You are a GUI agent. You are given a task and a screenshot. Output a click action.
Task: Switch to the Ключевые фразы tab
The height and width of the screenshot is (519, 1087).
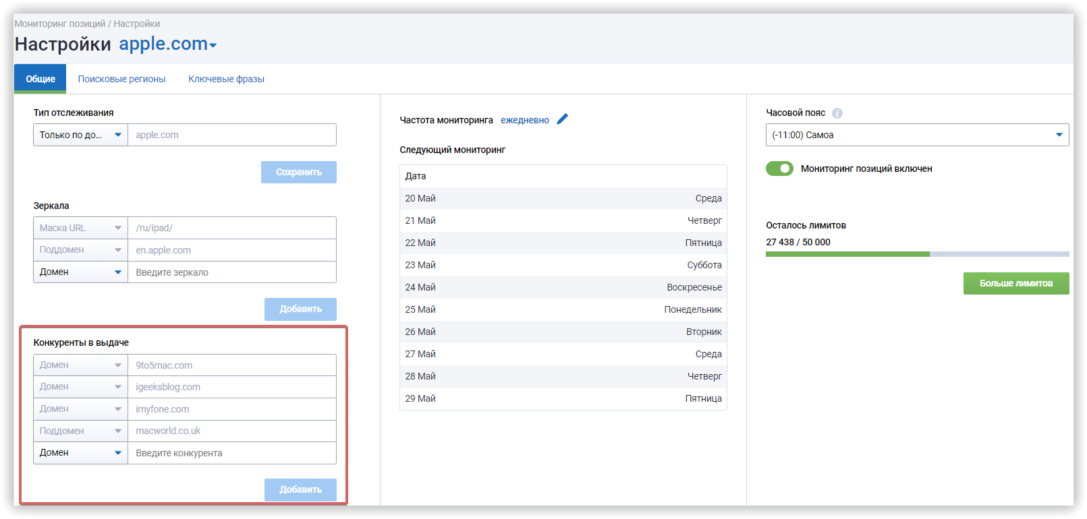click(226, 79)
